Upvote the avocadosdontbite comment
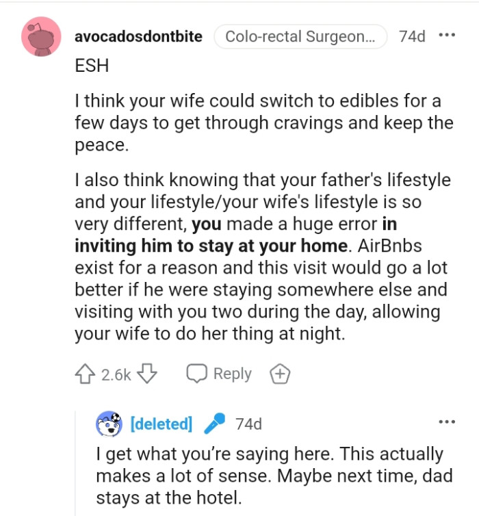 pyautogui.click(x=85, y=374)
